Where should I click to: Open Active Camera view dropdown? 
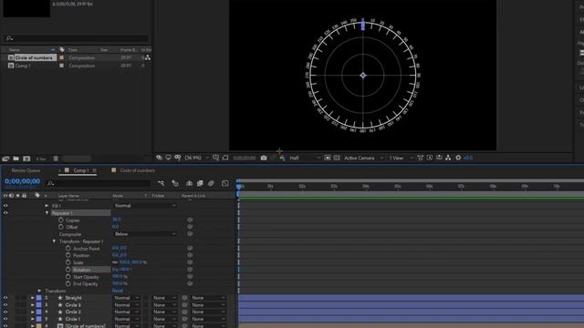[363, 158]
